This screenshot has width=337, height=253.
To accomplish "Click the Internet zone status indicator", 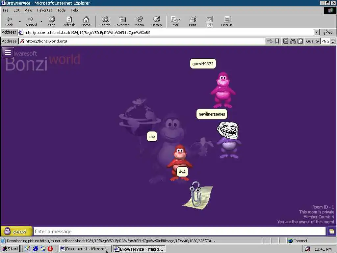I will pyautogui.click(x=298, y=241).
